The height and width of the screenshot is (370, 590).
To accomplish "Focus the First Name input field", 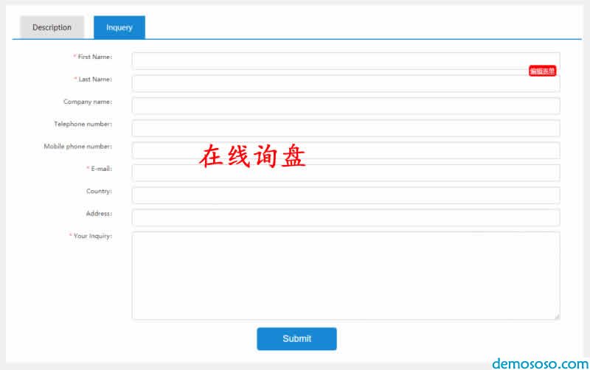I will (x=346, y=61).
